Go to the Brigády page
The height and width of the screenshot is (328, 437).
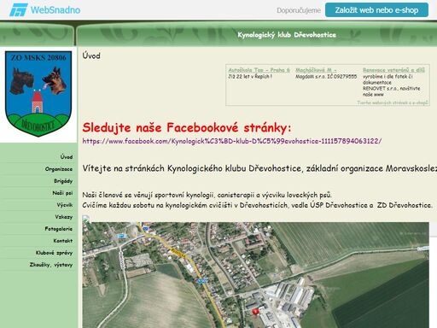tap(63, 181)
